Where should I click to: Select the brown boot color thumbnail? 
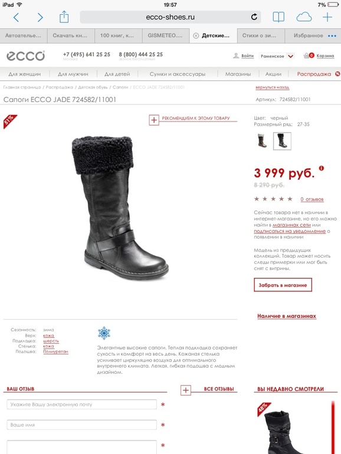pyautogui.click(x=262, y=141)
